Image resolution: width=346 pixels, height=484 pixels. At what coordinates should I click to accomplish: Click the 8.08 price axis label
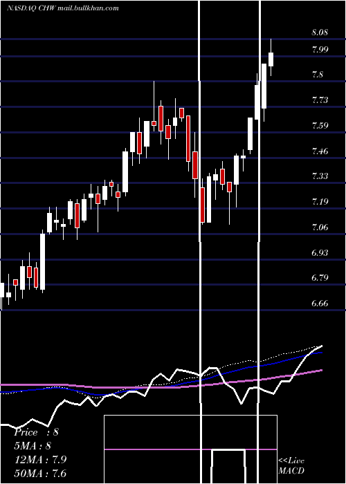click(x=320, y=32)
